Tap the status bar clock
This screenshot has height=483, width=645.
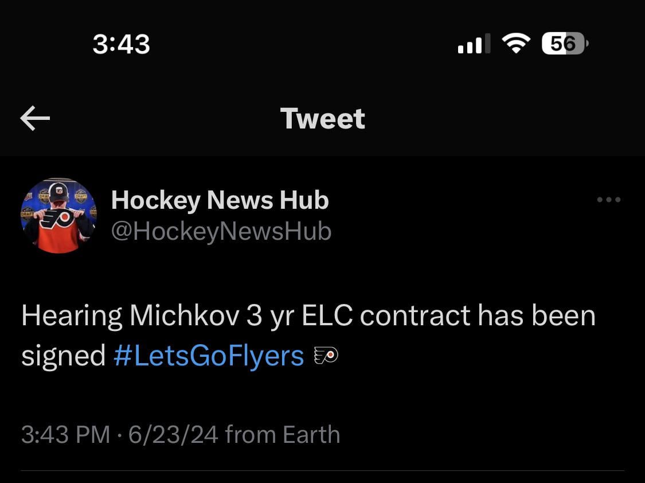click(121, 44)
